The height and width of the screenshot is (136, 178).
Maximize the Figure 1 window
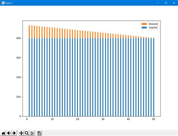coord(166,3)
